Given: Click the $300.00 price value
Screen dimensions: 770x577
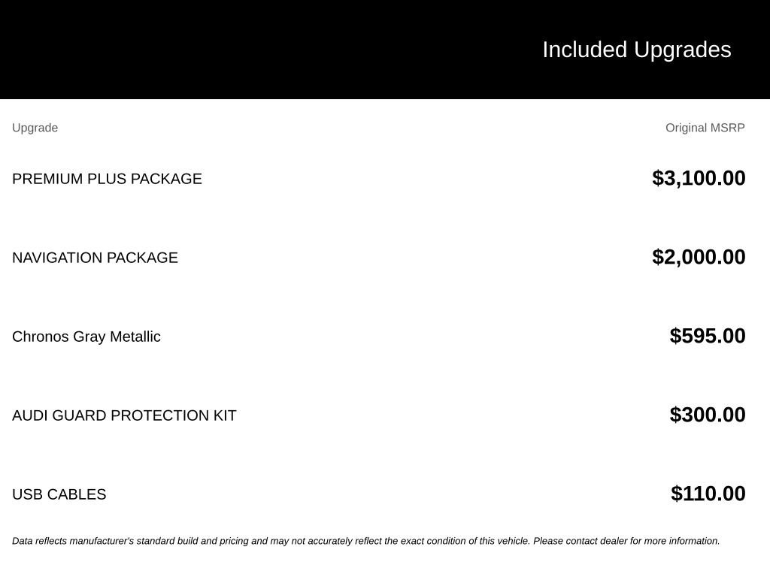Looking at the screenshot, I should 707,415.
